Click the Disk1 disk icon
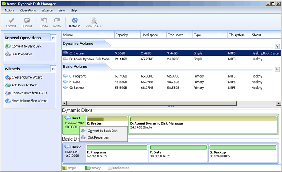Screen dimensions: 282x172 (68, 118)
